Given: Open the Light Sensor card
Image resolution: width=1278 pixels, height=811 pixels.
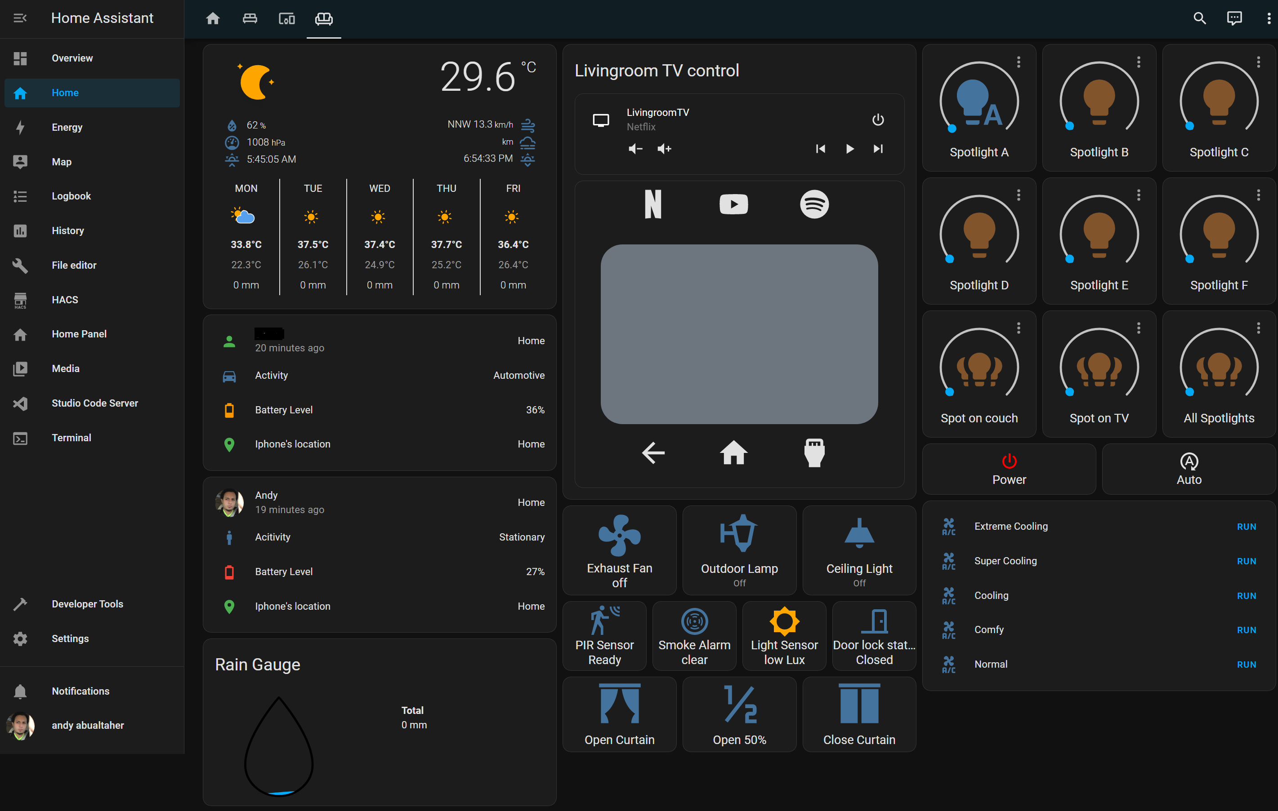Looking at the screenshot, I should pyautogui.click(x=784, y=636).
